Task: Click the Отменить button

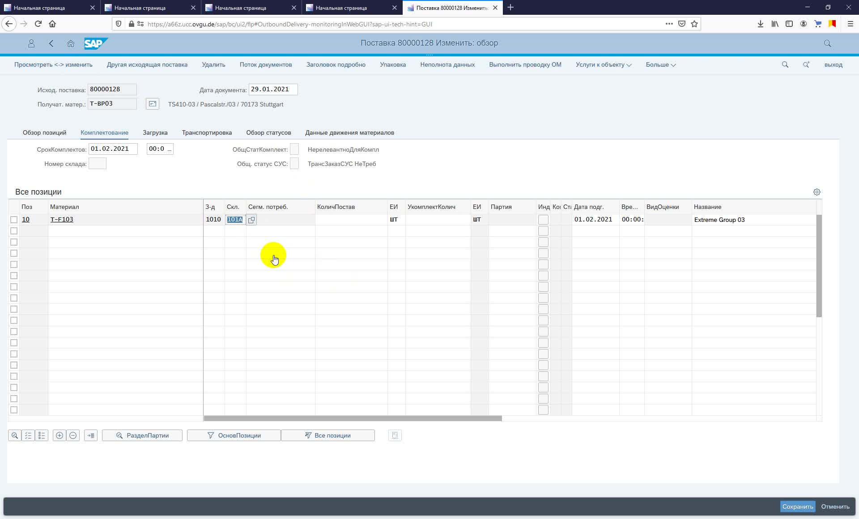Action: (835, 506)
